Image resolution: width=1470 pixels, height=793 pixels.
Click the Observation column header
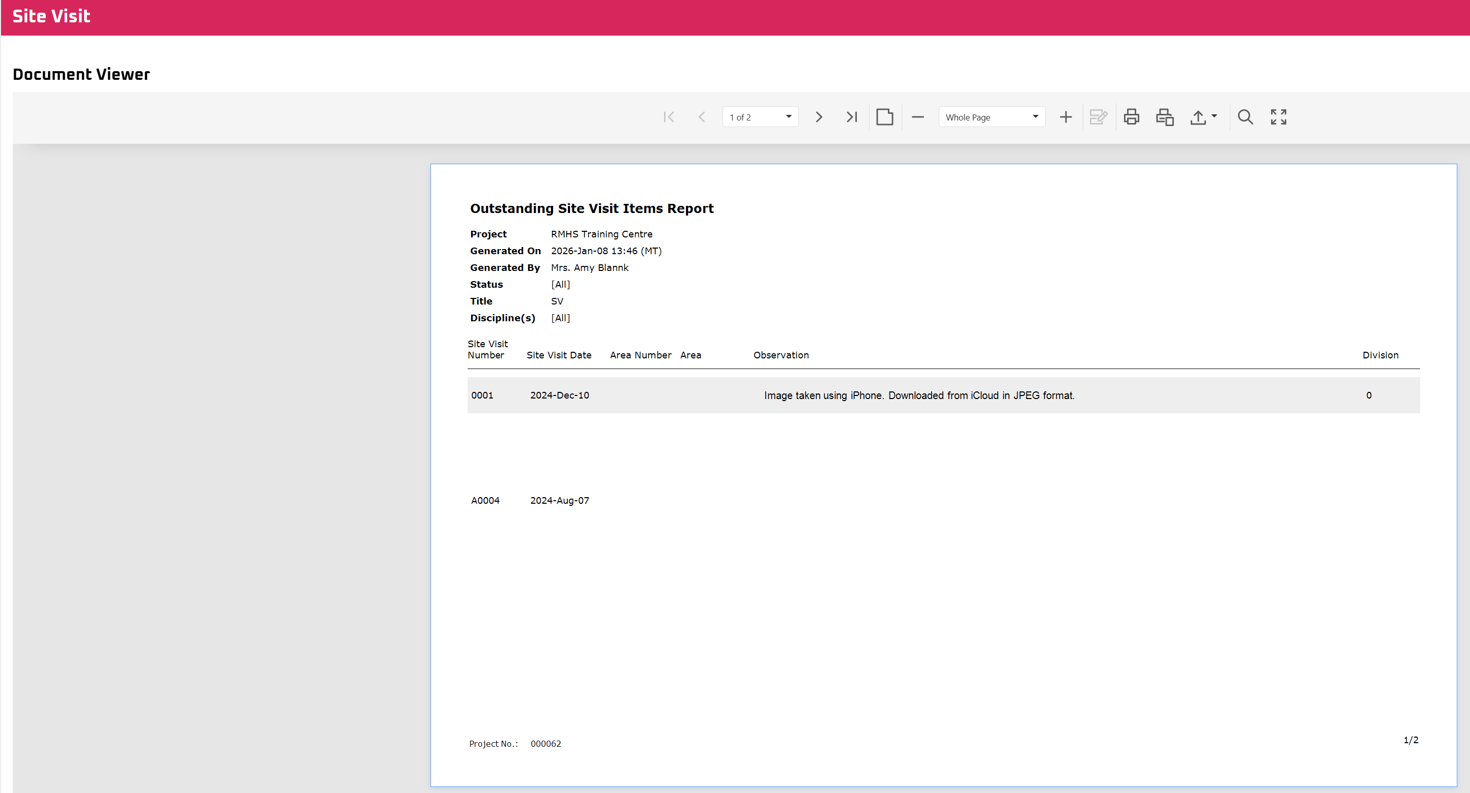pos(781,355)
